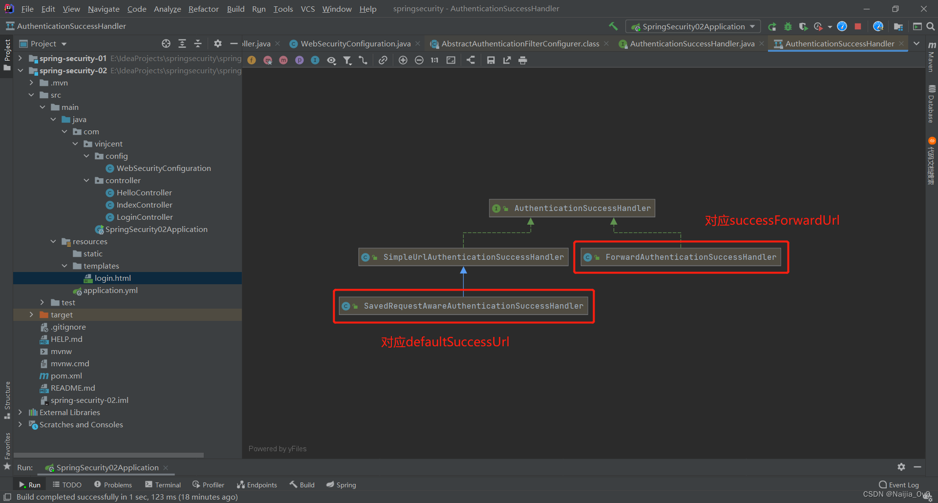This screenshot has height=503, width=938.
Task: Expand the spring-security-01 module
Action: click(x=20, y=58)
